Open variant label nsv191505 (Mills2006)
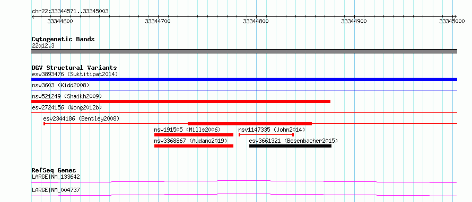472x202 pixels. [x=187, y=130]
